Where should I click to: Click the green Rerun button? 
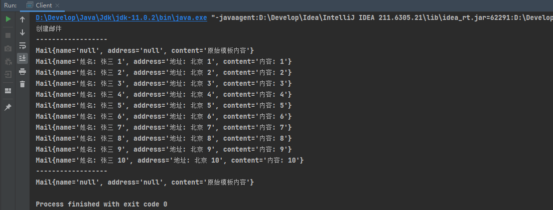pyautogui.click(x=8, y=19)
